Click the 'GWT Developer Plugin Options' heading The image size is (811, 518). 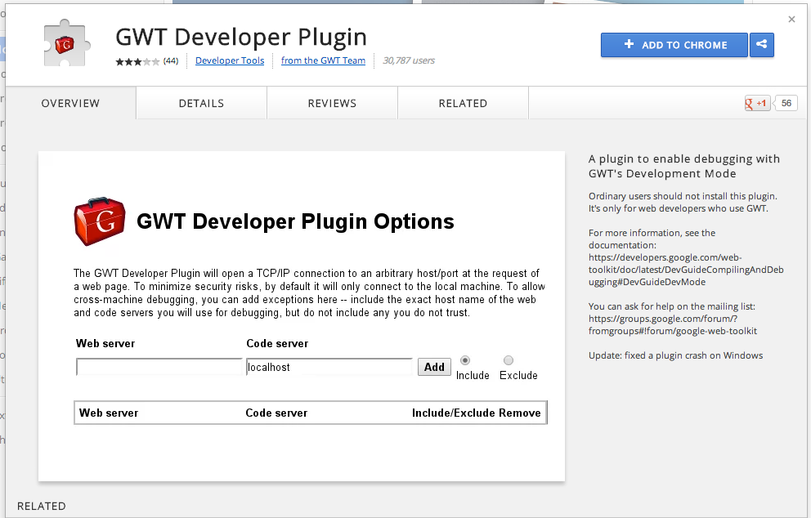point(295,221)
